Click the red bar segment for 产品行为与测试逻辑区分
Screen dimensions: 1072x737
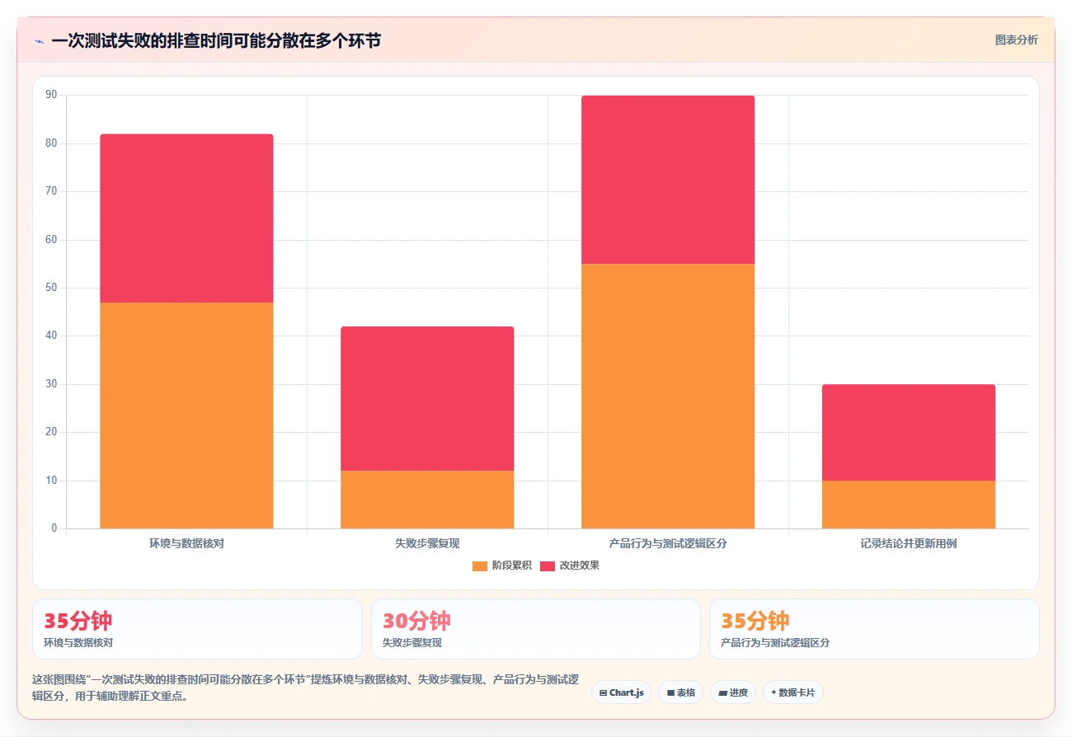click(668, 180)
